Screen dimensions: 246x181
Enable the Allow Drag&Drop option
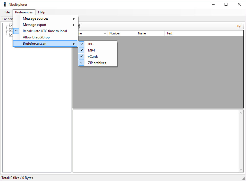(36, 37)
